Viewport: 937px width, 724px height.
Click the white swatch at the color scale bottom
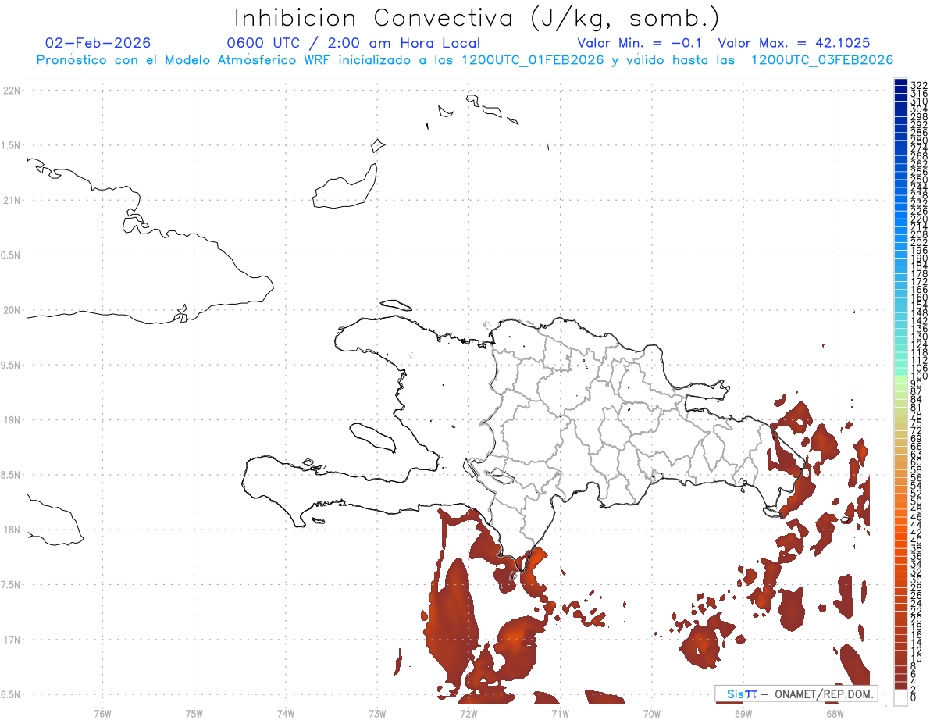(900, 697)
